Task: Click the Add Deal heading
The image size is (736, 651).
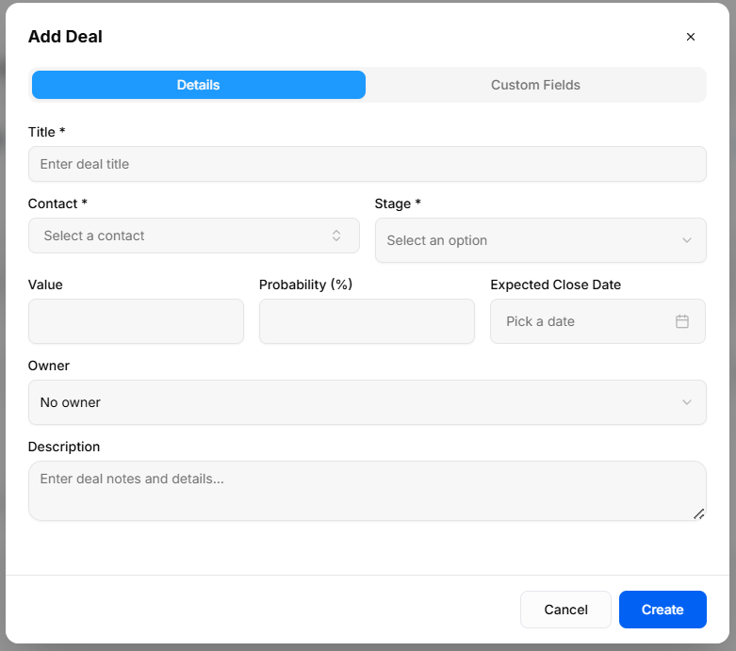Action: pos(65,37)
